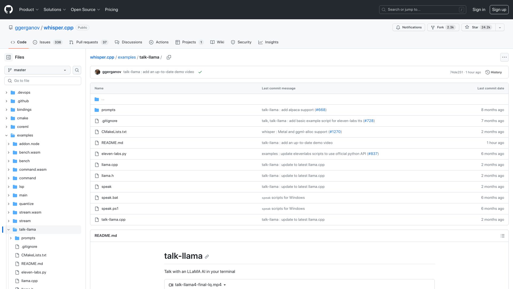The height and width of the screenshot is (289, 513).
Task: Click the file search magnifier button
Action: pyautogui.click(x=77, y=70)
